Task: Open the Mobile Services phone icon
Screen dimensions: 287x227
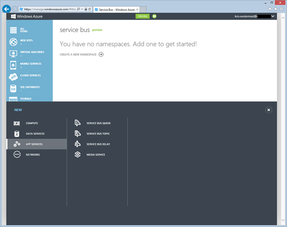Action: point(13,65)
